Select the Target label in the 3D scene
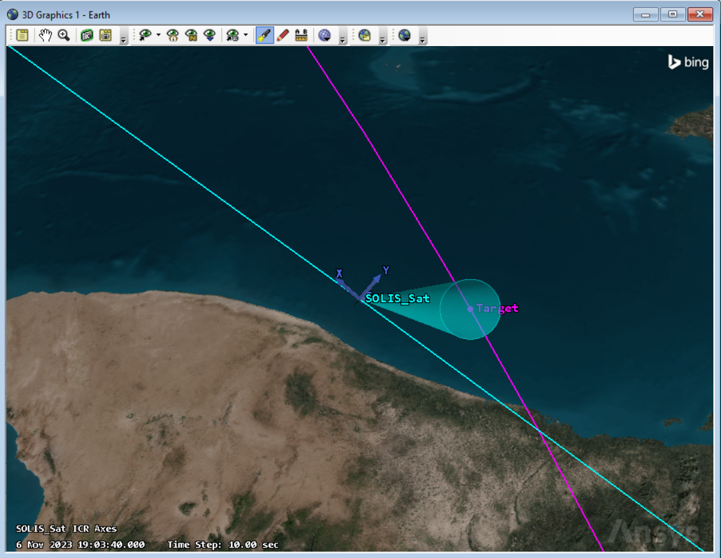Image resolution: width=721 pixels, height=558 pixels. 496,308
